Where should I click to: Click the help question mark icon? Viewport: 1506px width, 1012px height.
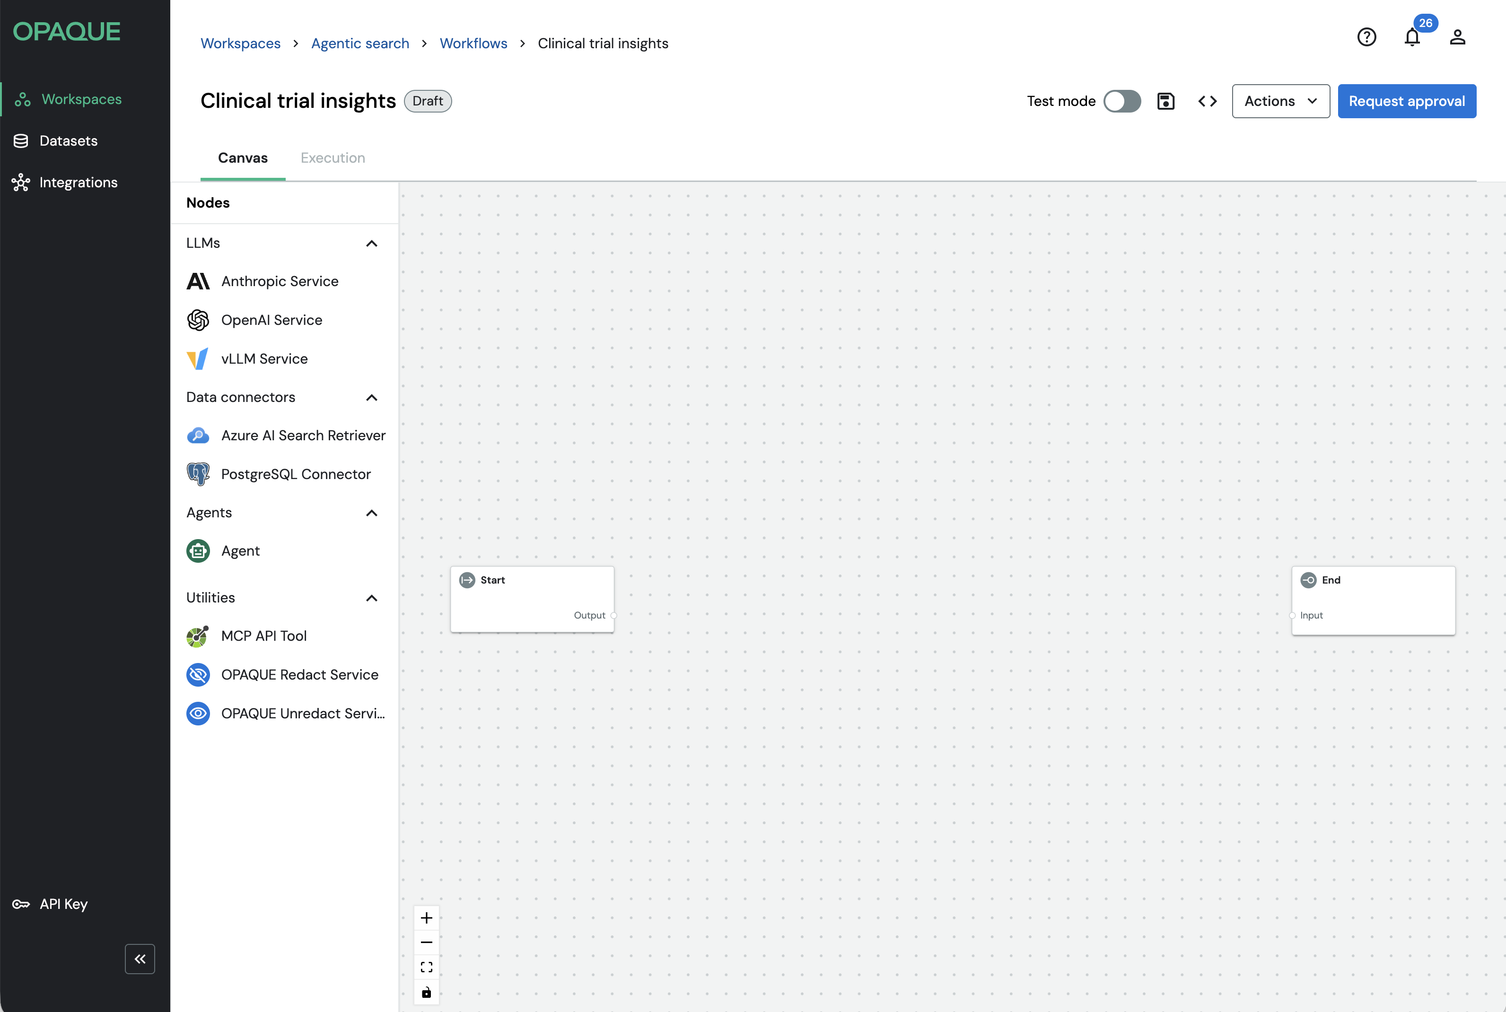pyautogui.click(x=1366, y=37)
